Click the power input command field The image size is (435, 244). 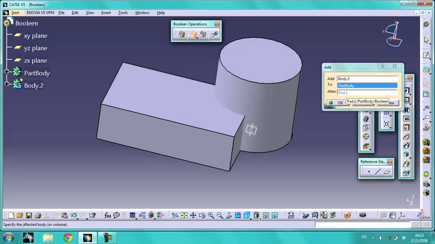[x=363, y=225]
